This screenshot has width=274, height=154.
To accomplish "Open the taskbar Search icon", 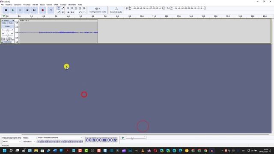I will click(x=11, y=151).
